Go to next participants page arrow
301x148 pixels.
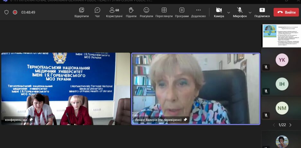(x=290, y=125)
